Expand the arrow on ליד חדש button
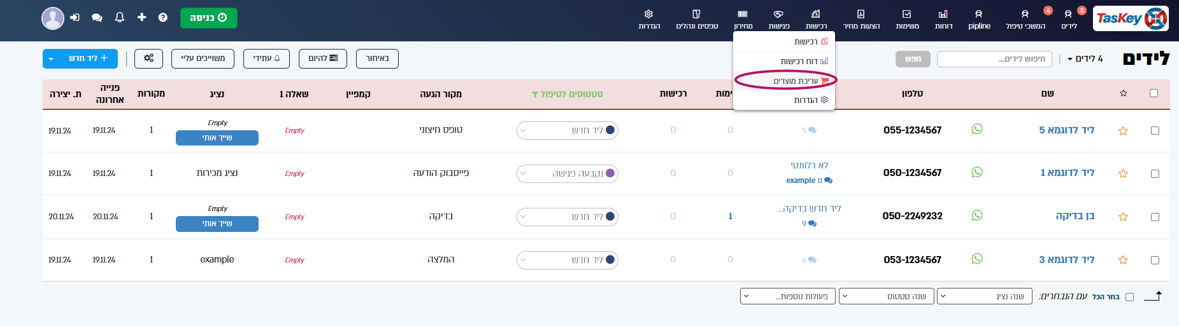 51,58
